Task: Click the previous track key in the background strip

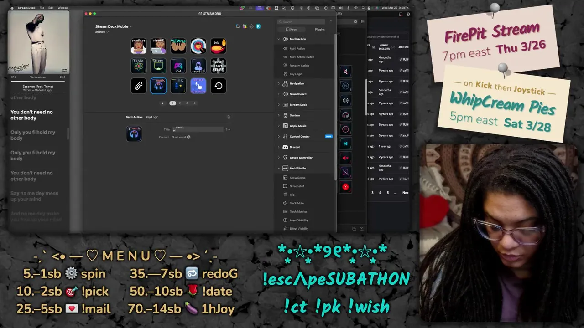Action: pos(345,143)
